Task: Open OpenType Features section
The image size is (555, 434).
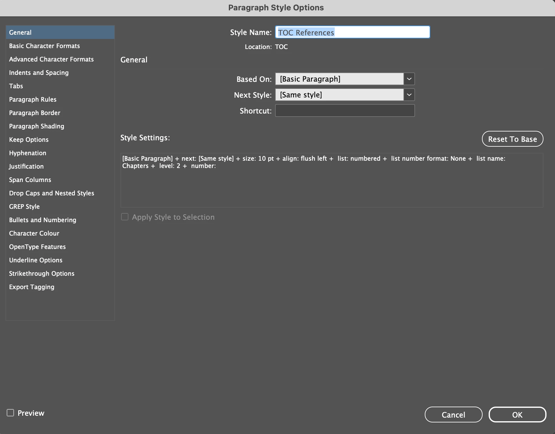Action: tap(60, 247)
